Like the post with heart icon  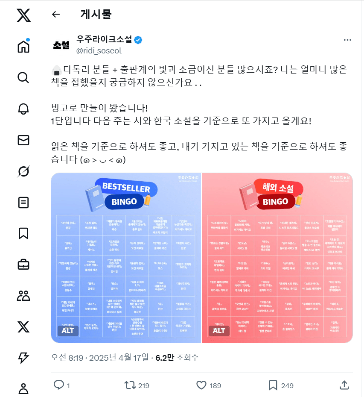click(x=201, y=385)
